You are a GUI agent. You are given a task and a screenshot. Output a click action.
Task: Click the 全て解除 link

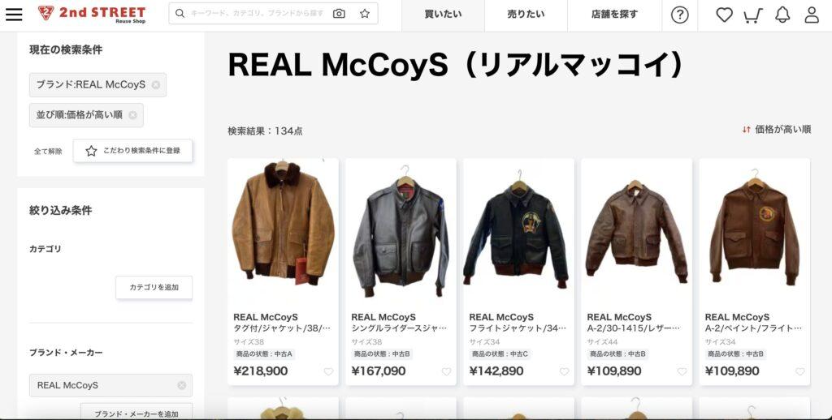tap(48, 152)
